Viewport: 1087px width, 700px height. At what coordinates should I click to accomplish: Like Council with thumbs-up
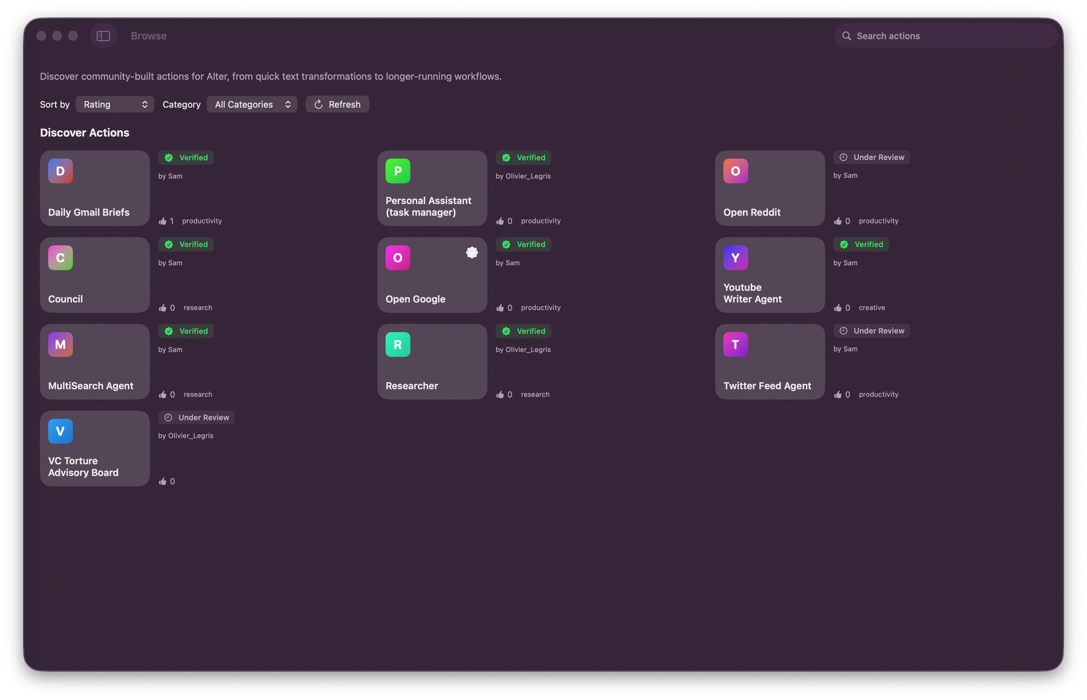tap(163, 308)
